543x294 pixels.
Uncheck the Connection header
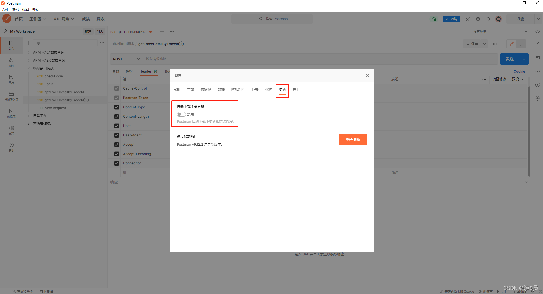pyautogui.click(x=117, y=163)
